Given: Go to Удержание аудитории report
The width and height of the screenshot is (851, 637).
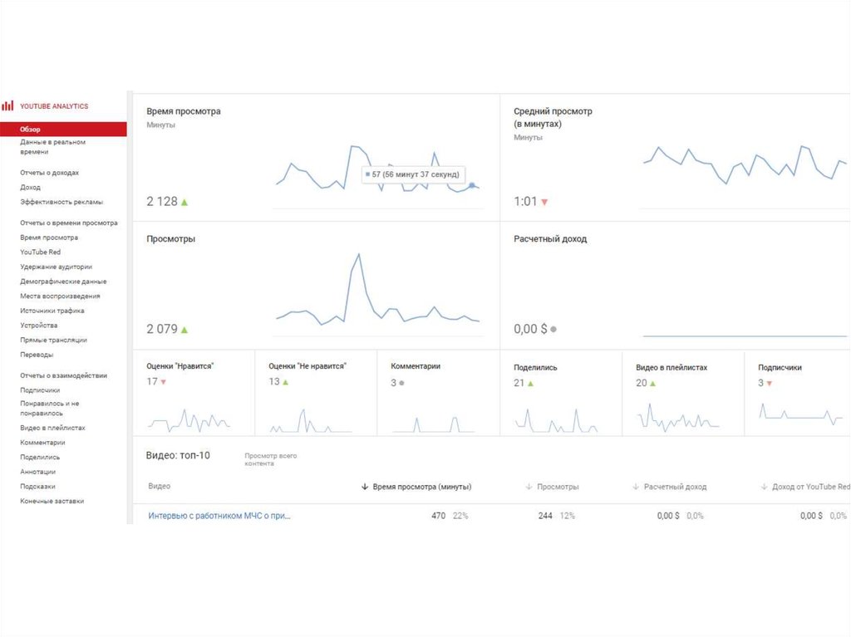Looking at the screenshot, I should pos(57,267).
